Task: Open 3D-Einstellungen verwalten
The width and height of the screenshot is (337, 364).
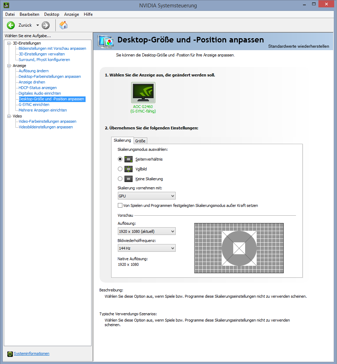Action: pos(42,54)
